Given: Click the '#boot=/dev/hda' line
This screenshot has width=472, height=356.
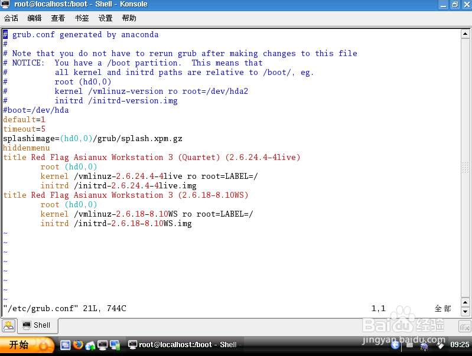Looking at the screenshot, I should tap(36, 110).
